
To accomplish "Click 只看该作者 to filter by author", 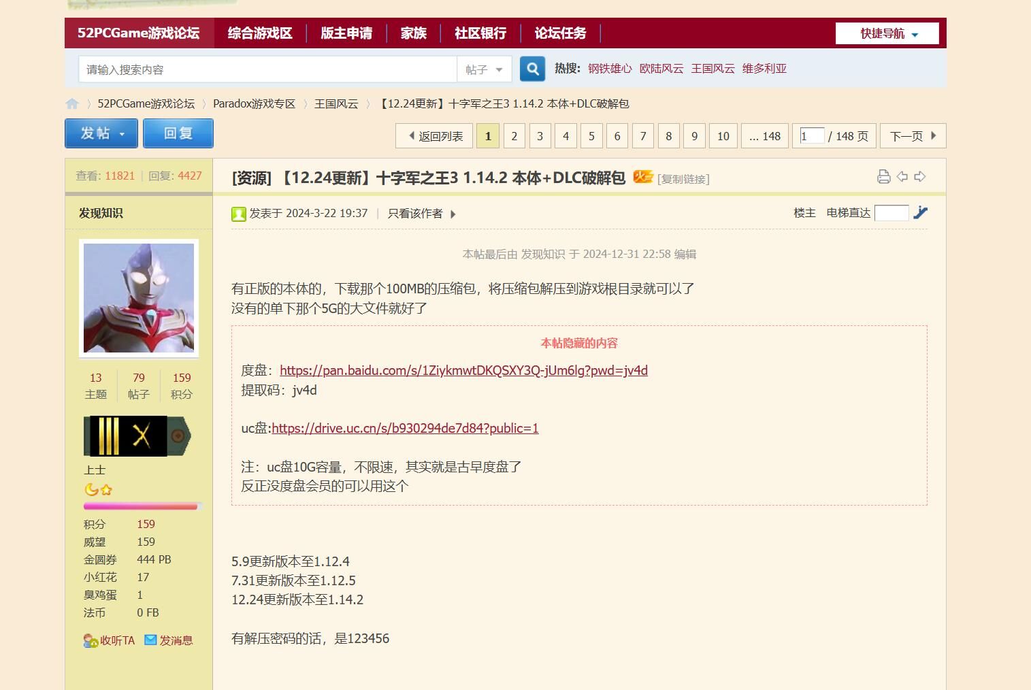I will [x=415, y=214].
